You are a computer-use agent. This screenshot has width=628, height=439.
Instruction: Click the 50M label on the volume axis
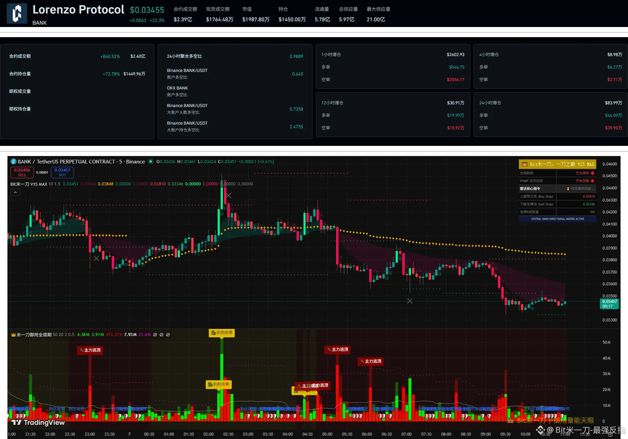coord(606,342)
